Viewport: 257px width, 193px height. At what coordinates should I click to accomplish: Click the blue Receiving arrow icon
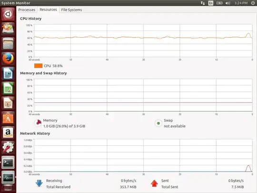[39, 183]
